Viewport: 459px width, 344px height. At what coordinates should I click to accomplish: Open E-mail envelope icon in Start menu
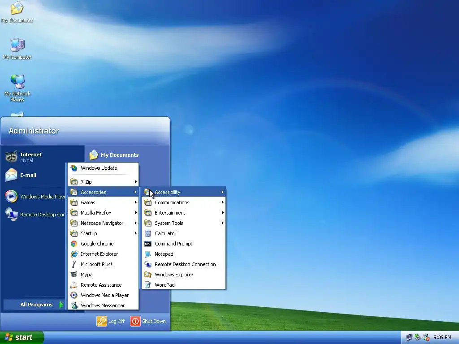(x=11, y=175)
